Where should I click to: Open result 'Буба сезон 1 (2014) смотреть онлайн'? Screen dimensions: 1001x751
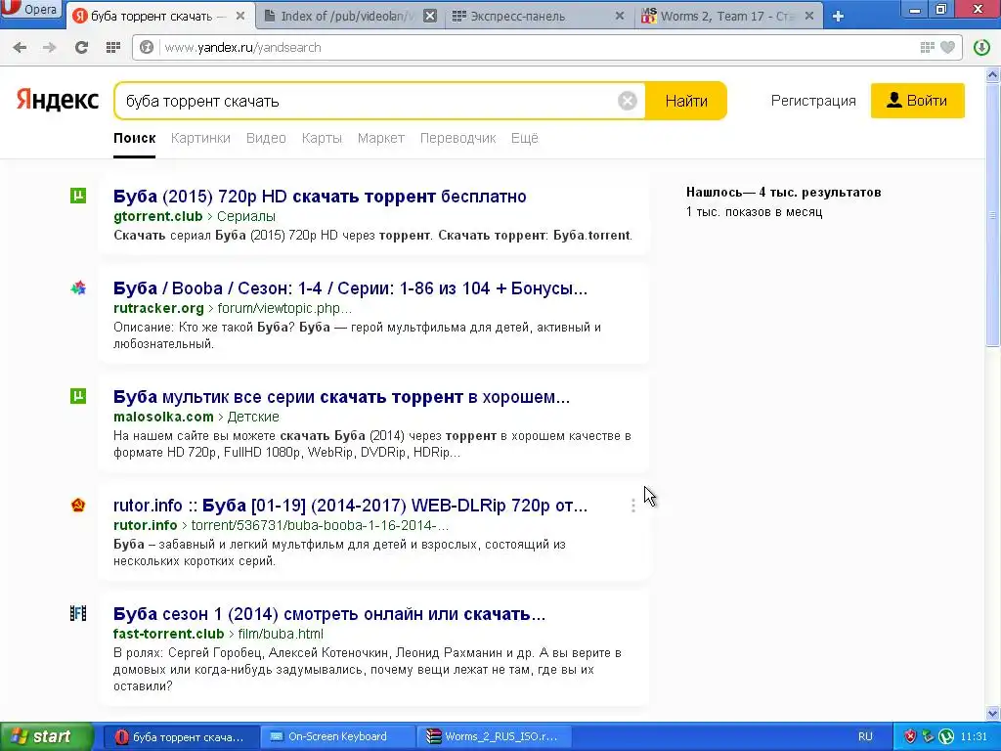click(329, 614)
